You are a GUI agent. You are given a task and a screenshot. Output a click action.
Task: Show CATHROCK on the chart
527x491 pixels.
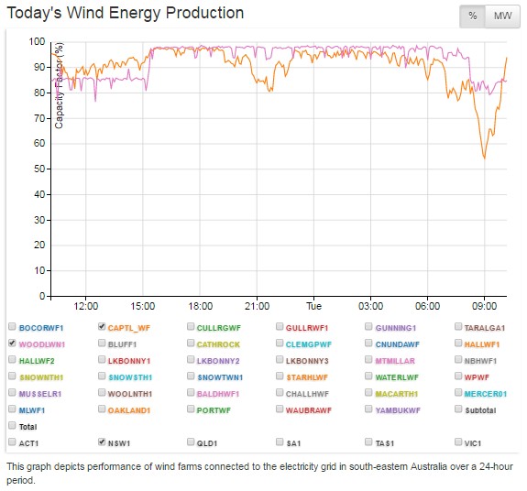[191, 343]
